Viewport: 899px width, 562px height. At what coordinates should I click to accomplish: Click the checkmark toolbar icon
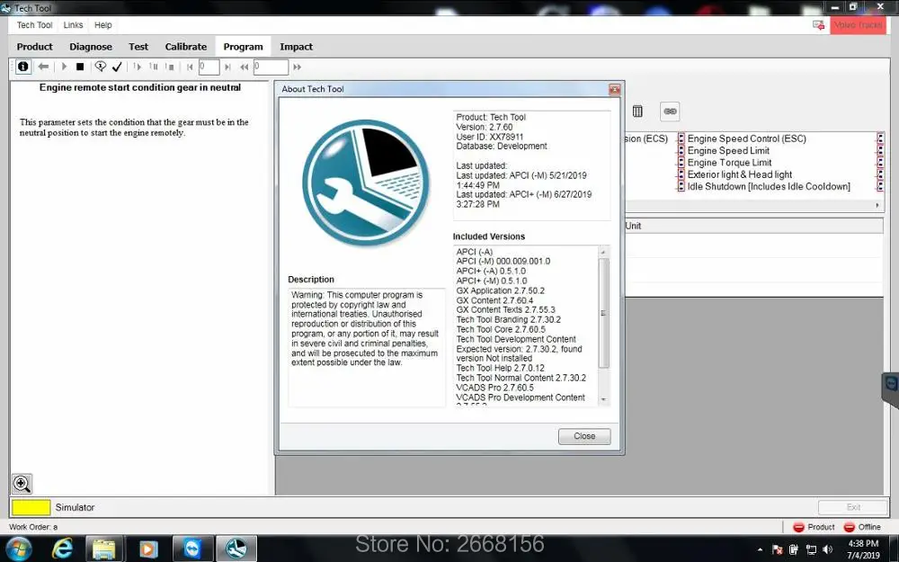[x=117, y=67]
